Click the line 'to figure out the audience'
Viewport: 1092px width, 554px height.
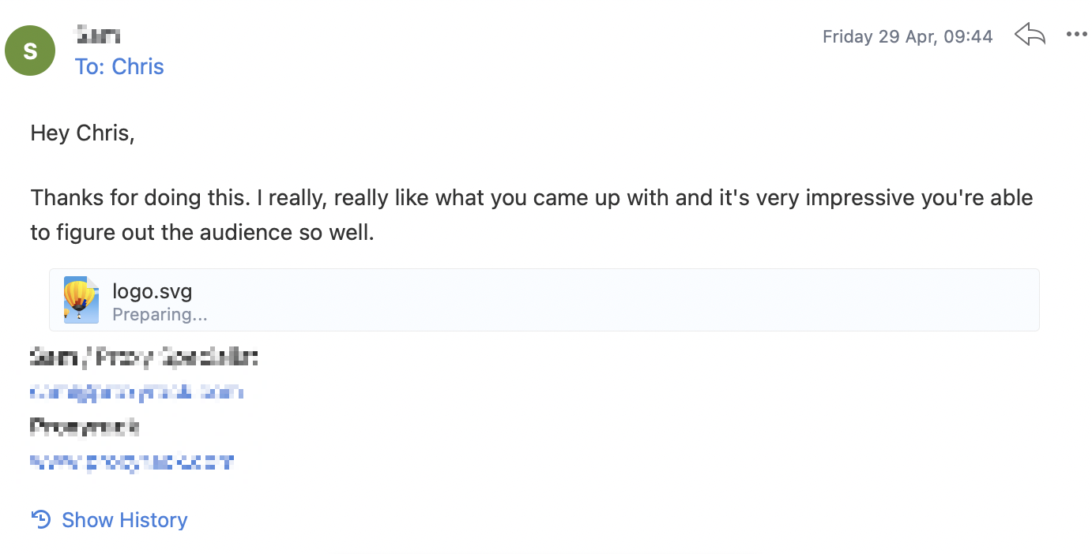(x=202, y=233)
